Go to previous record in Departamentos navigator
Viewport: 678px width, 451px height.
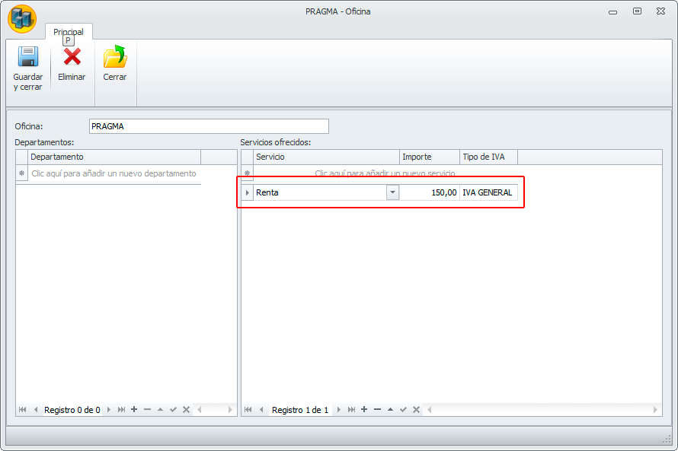click(x=36, y=410)
